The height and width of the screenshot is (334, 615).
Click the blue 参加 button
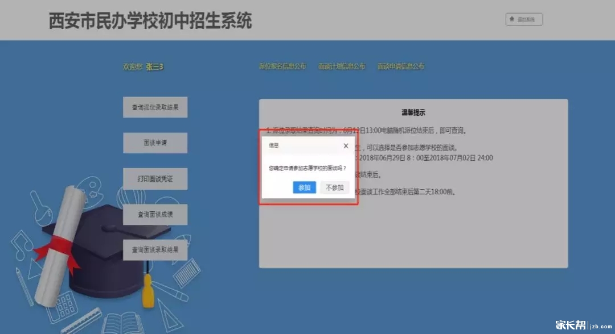(x=304, y=187)
